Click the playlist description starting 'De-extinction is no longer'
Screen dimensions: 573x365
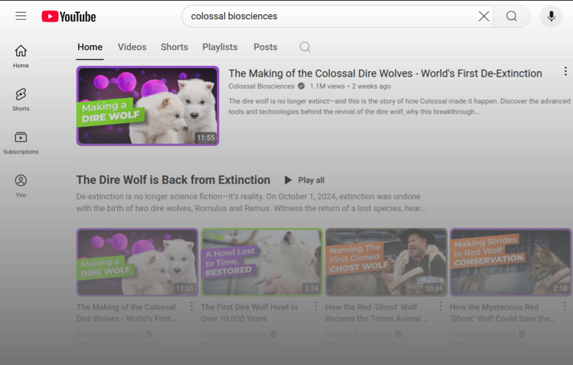[251, 202]
